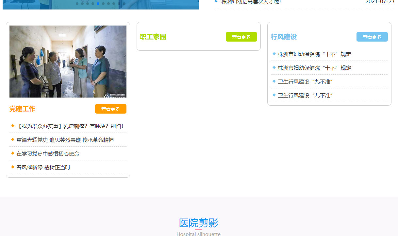Click the hallway photo of four women talking

(68, 62)
